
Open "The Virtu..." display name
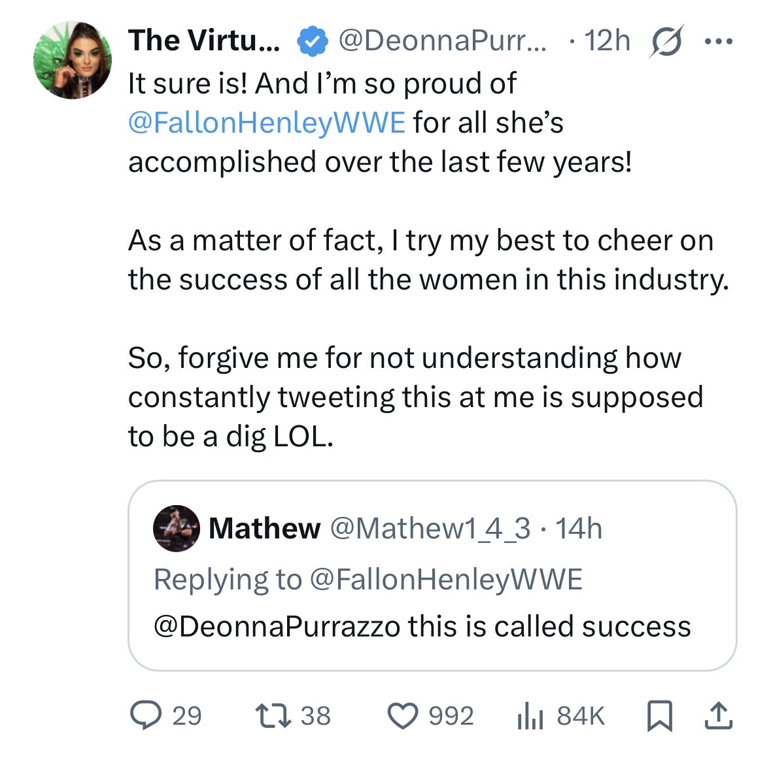203,41
